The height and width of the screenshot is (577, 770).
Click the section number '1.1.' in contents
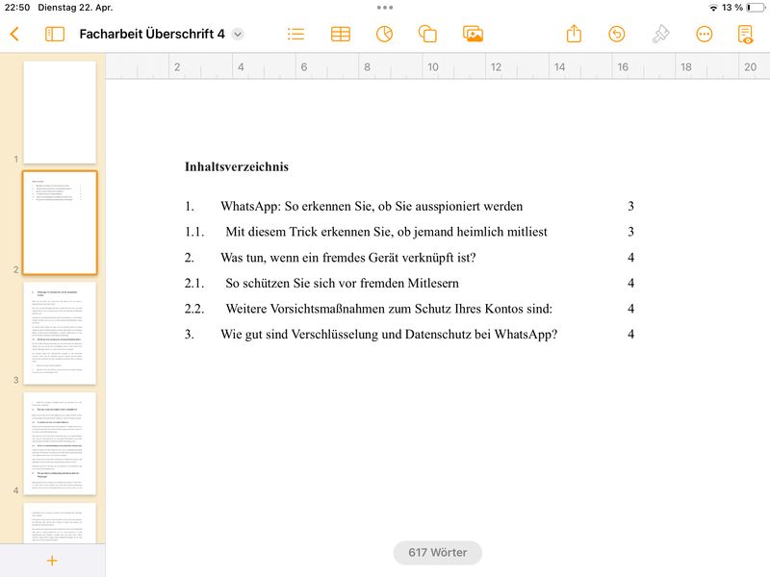tap(194, 232)
